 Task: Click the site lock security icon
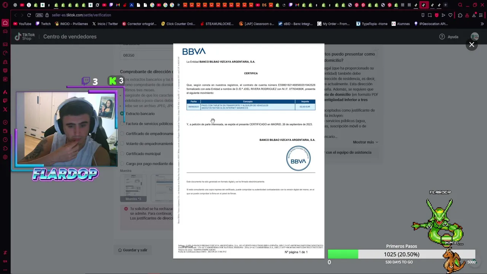(47, 15)
